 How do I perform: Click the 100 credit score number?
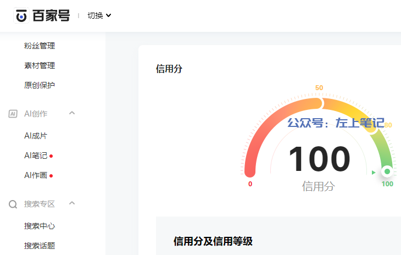coord(319,159)
